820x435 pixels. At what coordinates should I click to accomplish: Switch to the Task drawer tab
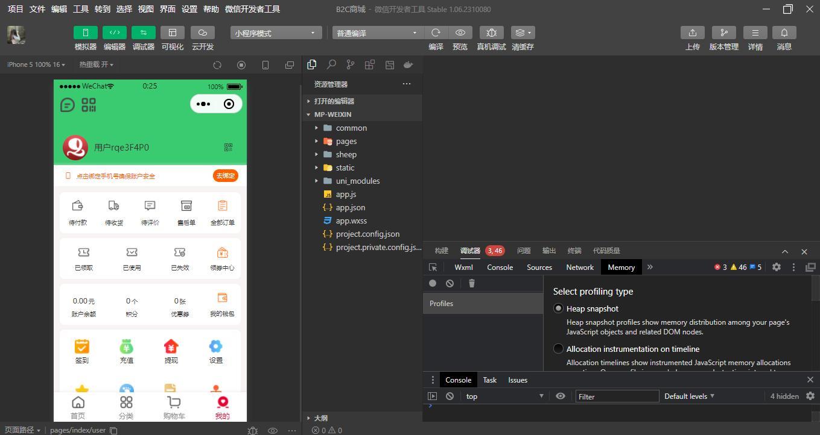point(490,380)
